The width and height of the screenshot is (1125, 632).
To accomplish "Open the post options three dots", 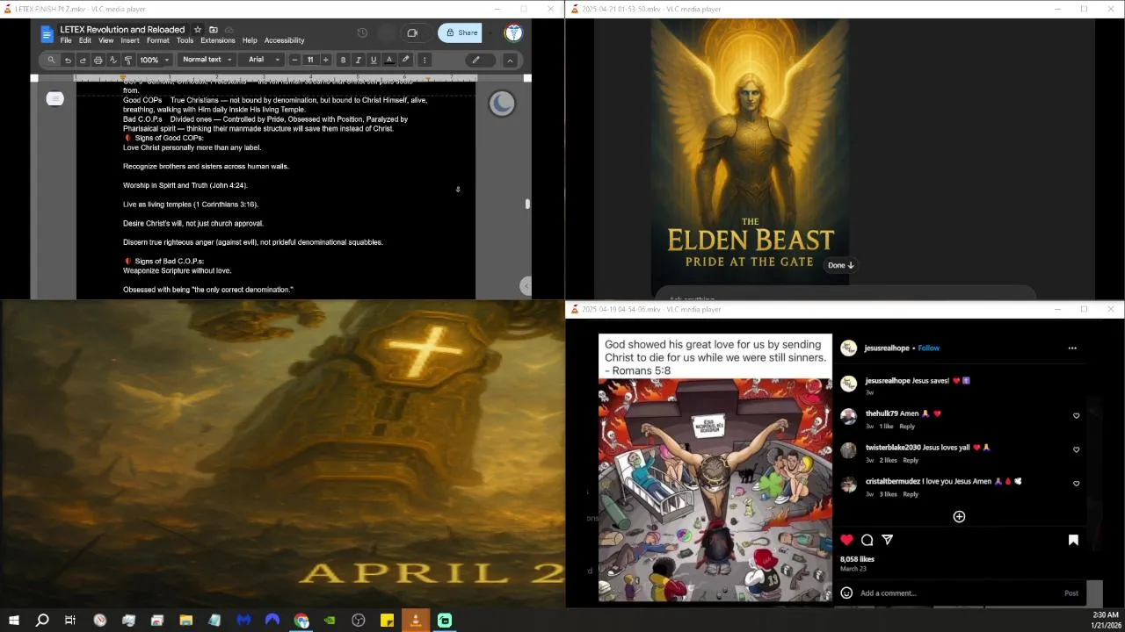I will tap(1072, 348).
